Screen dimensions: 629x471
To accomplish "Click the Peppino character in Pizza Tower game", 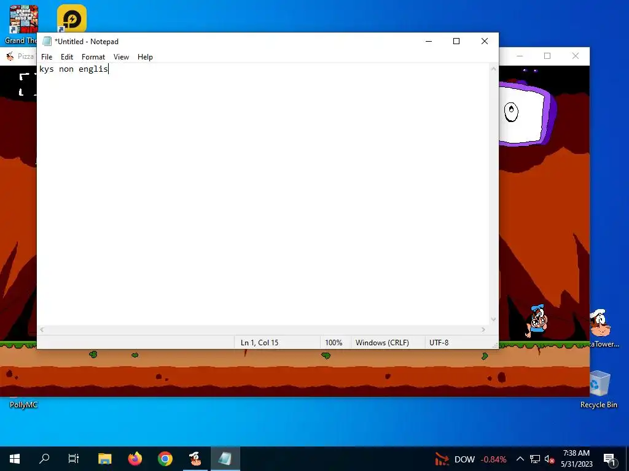I will tap(537, 321).
